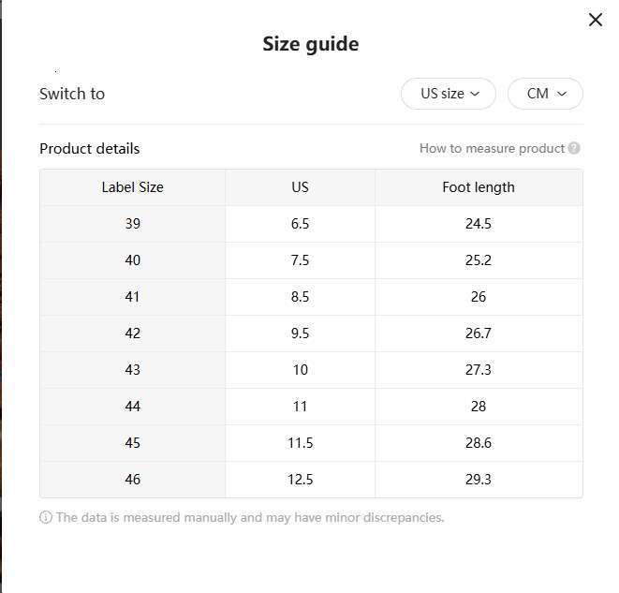The height and width of the screenshot is (593, 619).
Task: Click the How to measure product link
Action: pos(492,148)
